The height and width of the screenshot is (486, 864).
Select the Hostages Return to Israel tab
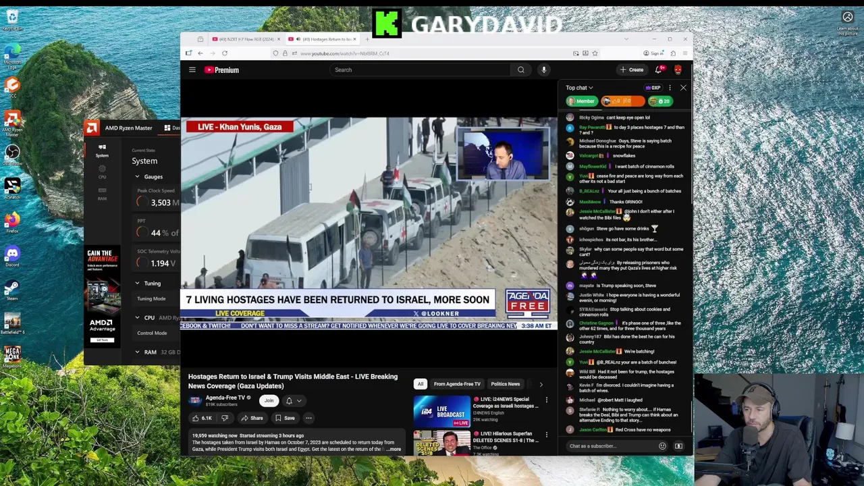point(323,39)
